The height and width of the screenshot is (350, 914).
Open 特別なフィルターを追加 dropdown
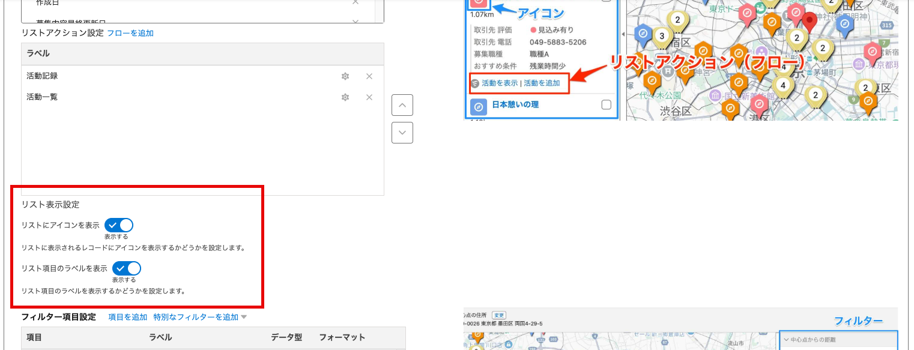coord(200,317)
